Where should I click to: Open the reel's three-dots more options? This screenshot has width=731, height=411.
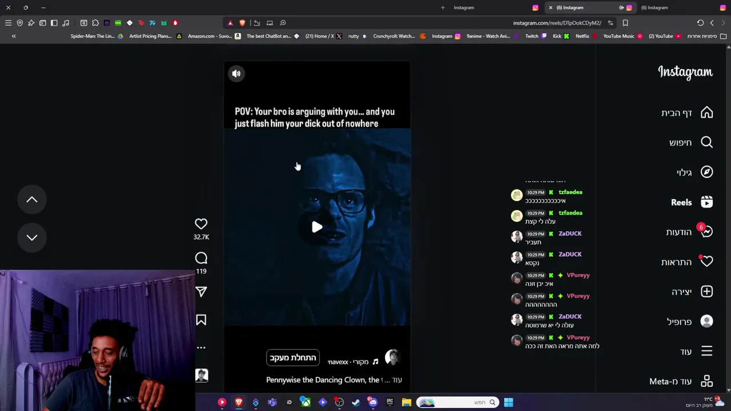click(x=201, y=347)
